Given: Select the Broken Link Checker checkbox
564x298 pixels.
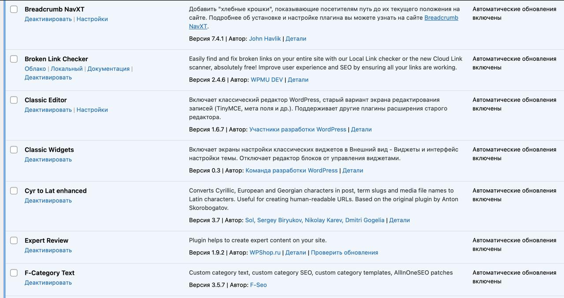Looking at the screenshot, I should point(14,59).
